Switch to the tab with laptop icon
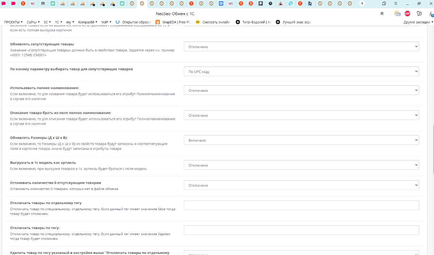Image resolution: width=434 pixels, height=255 pixels. coord(43,4)
